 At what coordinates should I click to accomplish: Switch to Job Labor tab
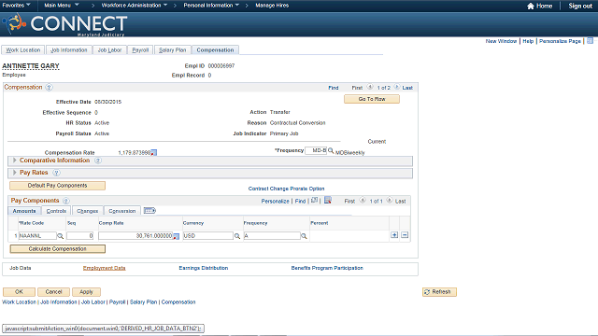109,50
